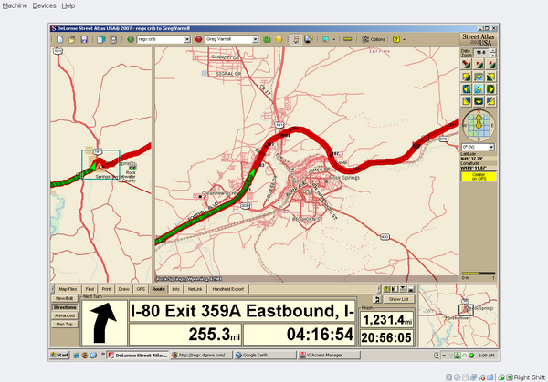Increase Data Zoom with up stepper
The width and height of the screenshot is (548, 382).
[x=493, y=50]
